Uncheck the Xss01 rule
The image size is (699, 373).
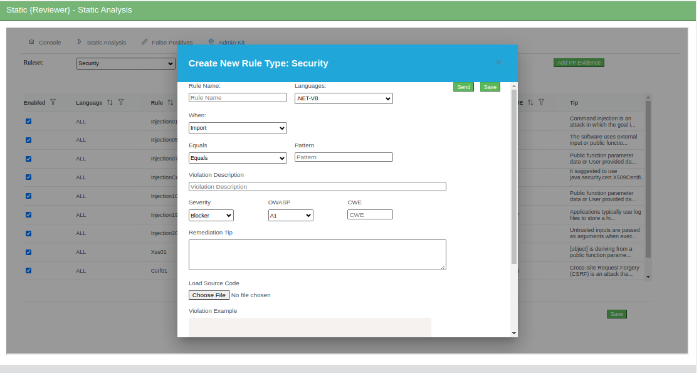[x=28, y=252]
